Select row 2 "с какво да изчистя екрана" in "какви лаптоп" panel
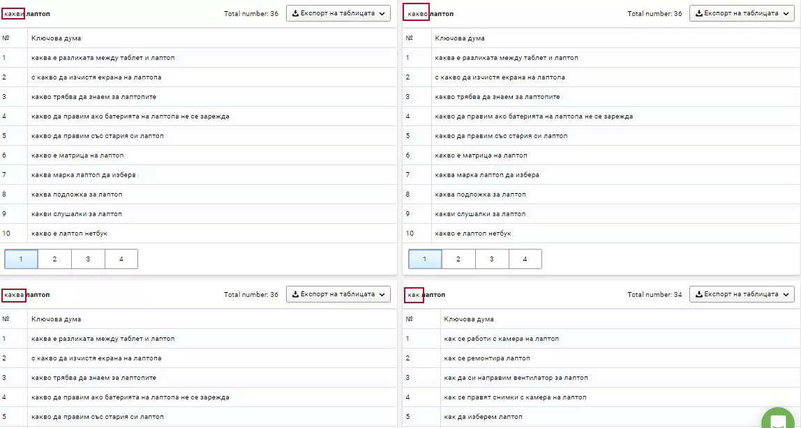801x428 pixels. (198, 77)
